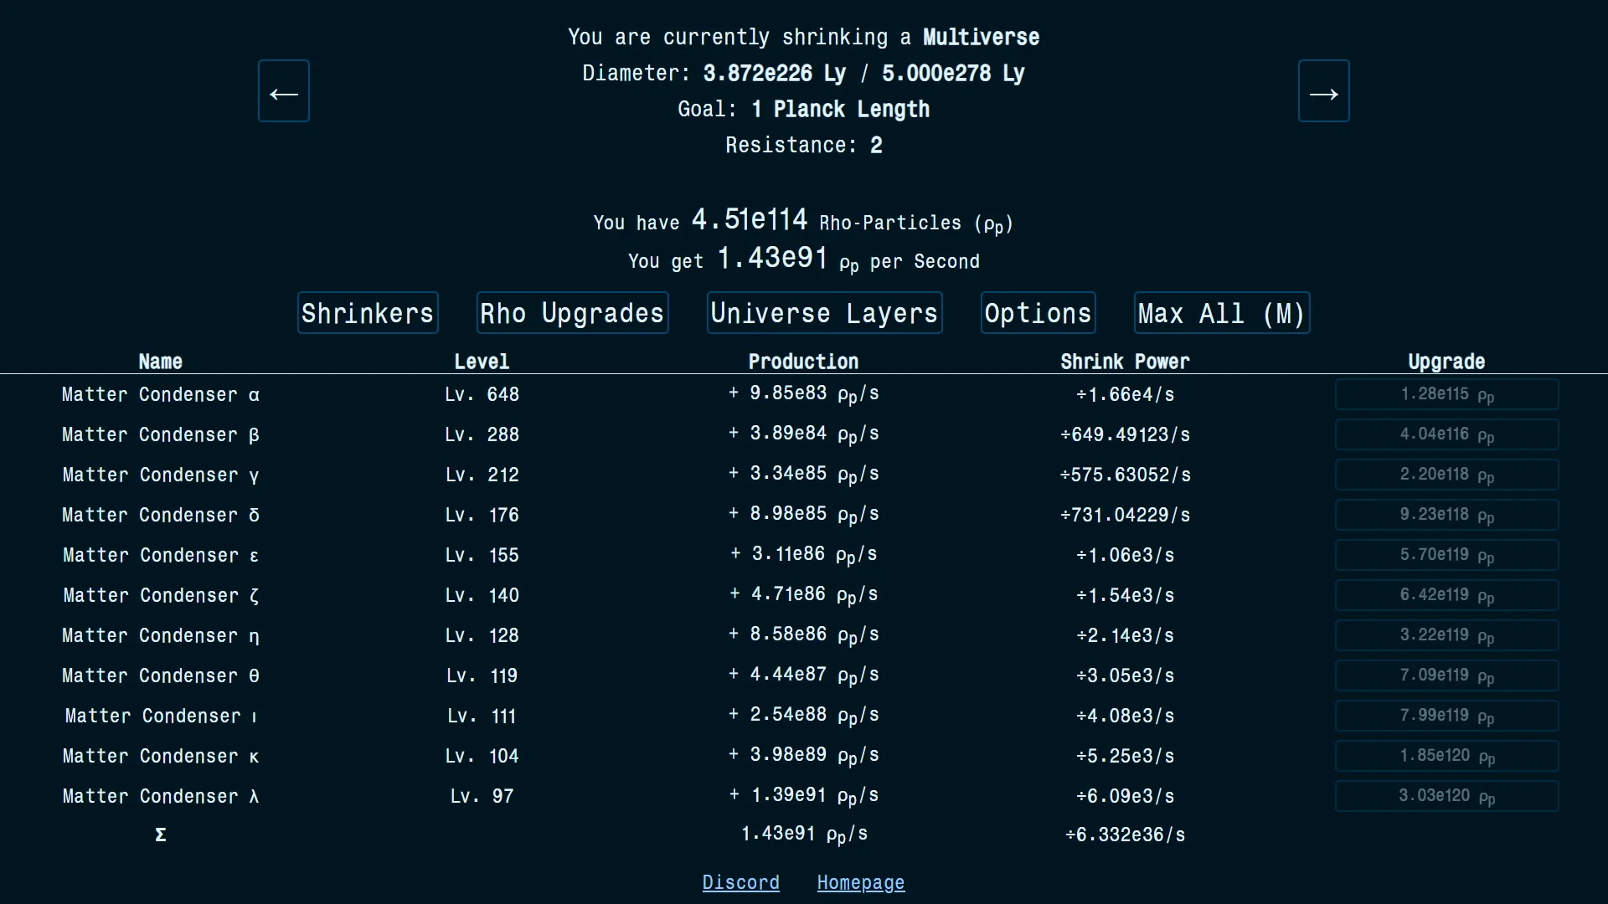
Task: Click the + 9.85e83 production value
Action: [x=803, y=394]
